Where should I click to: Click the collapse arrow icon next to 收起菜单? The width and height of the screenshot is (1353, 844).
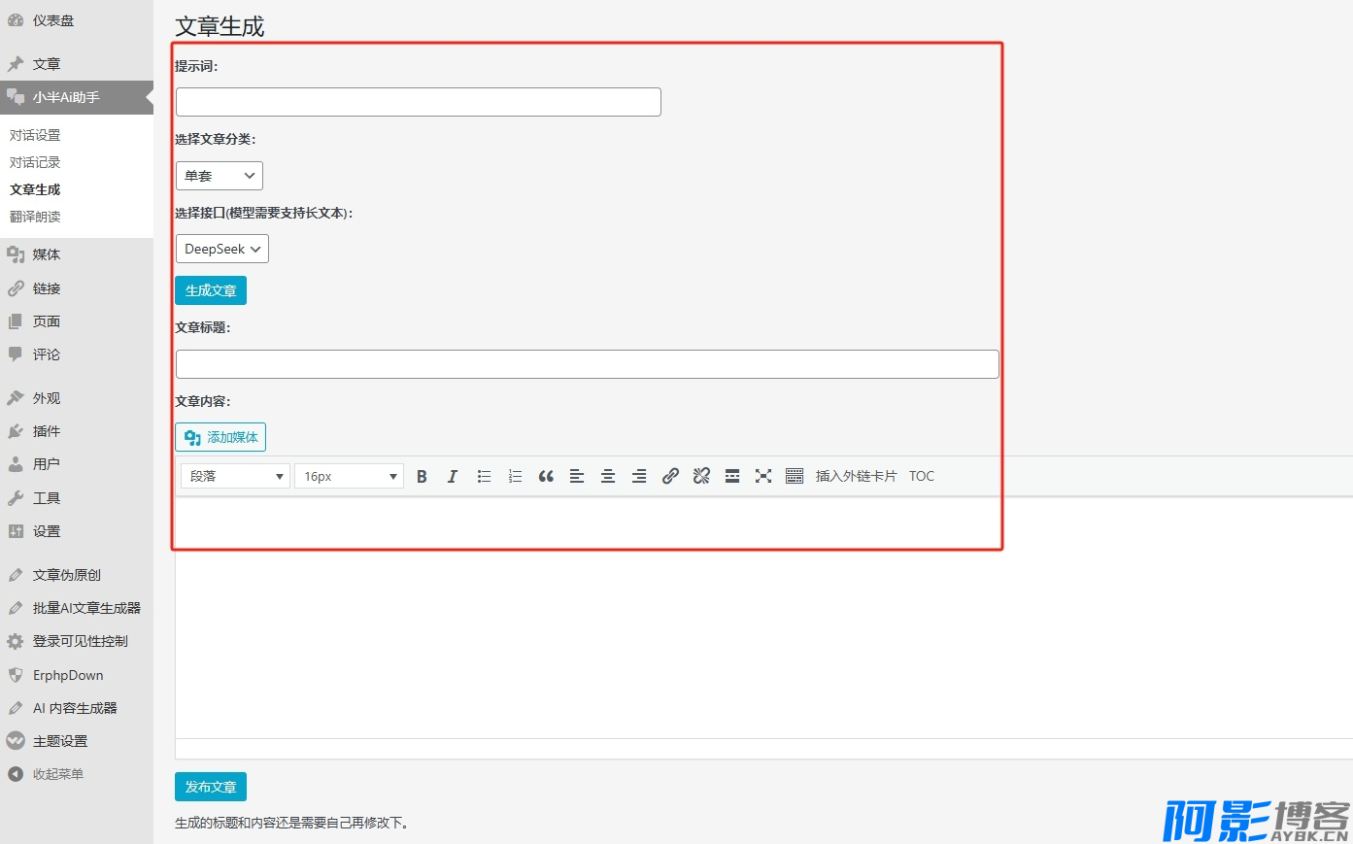point(16,774)
